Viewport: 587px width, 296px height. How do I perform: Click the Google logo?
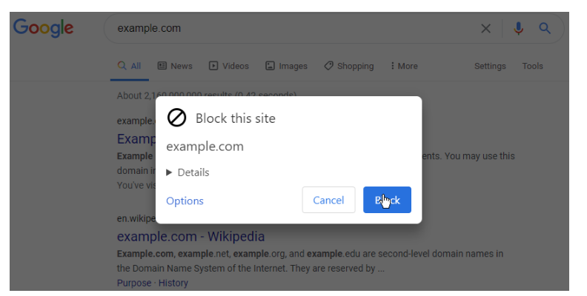(43, 28)
